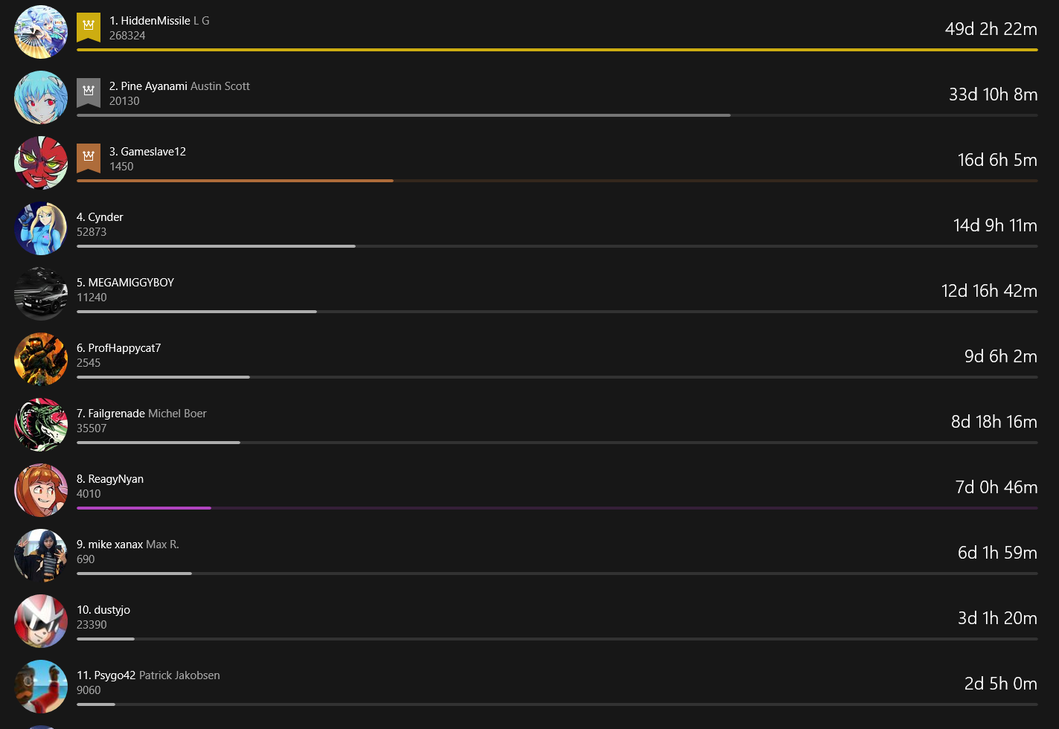Click HiddenMissile's gold playtime bar
This screenshot has height=729, width=1059.
557,50
